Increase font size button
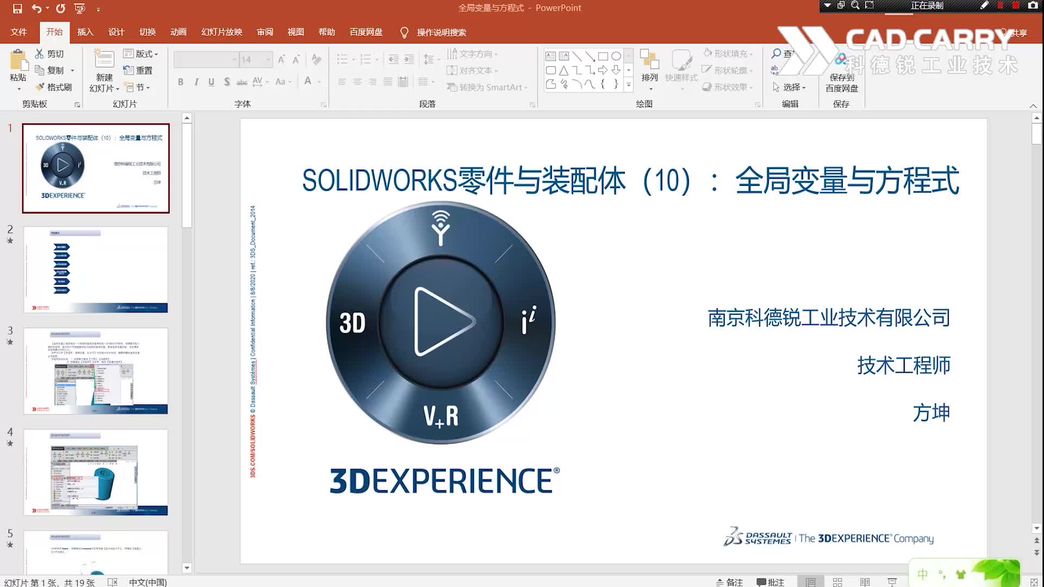1044x587 pixels. [281, 59]
